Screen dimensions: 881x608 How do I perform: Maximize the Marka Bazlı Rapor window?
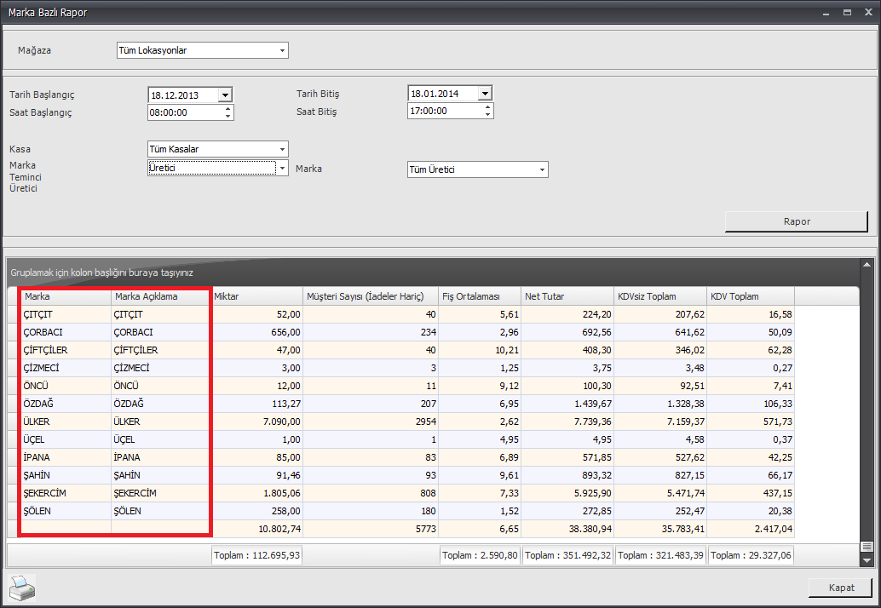847,13
